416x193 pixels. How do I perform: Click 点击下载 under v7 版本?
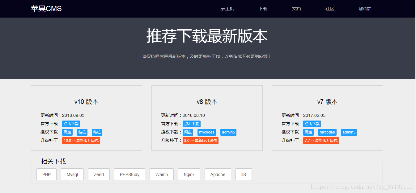(312, 124)
